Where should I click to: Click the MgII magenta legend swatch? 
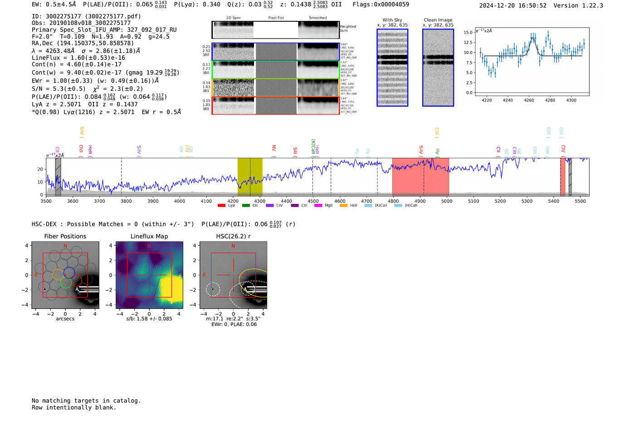pos(319,205)
